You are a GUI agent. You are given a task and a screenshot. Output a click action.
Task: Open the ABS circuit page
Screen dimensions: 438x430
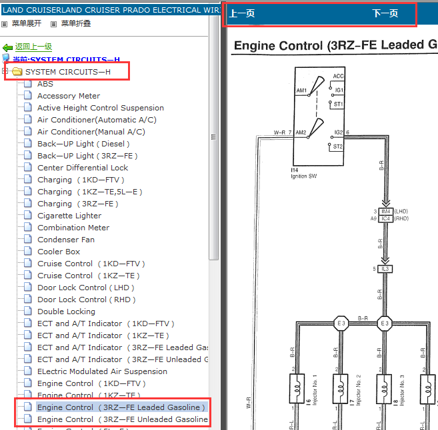pyautogui.click(x=45, y=84)
